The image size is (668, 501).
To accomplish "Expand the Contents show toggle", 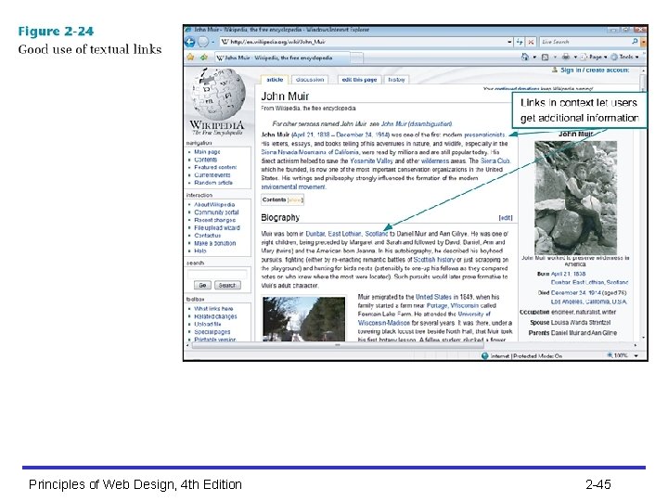I will (295, 199).
